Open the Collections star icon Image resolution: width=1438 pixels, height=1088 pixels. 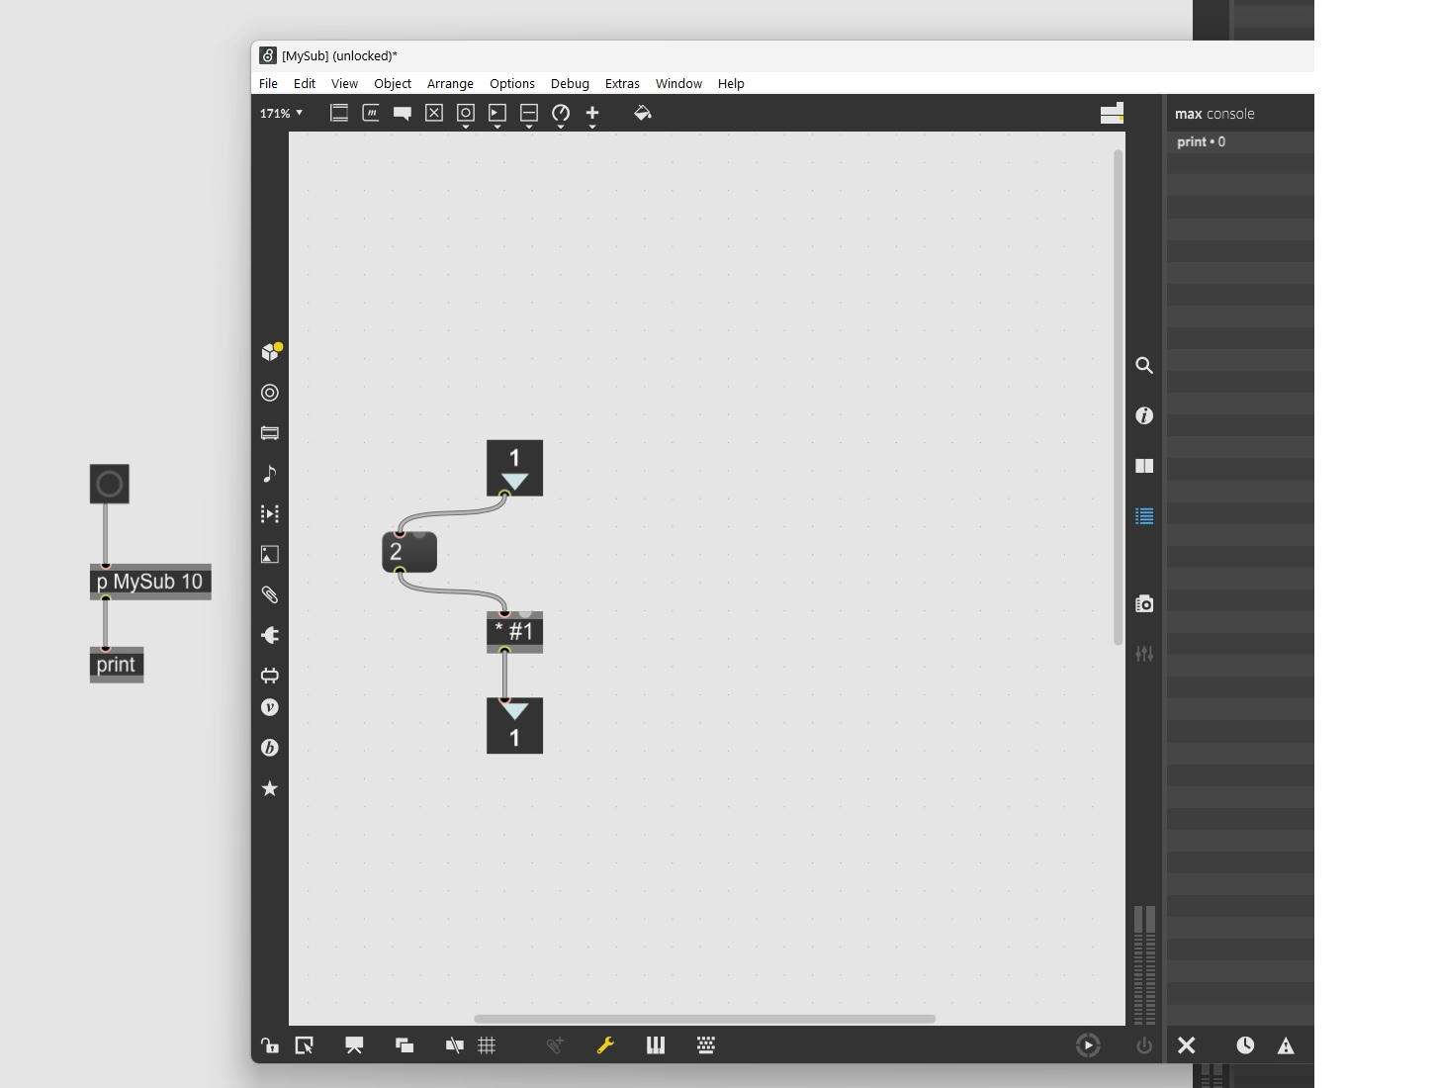(x=269, y=788)
